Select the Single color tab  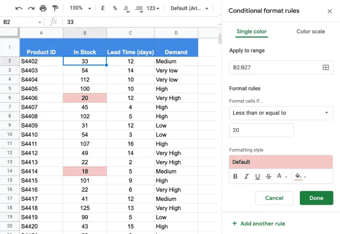pyautogui.click(x=251, y=32)
